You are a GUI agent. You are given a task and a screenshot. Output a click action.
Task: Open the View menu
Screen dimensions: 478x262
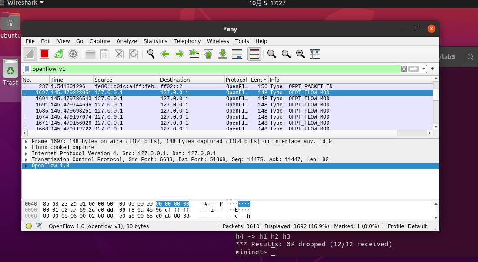pos(64,41)
